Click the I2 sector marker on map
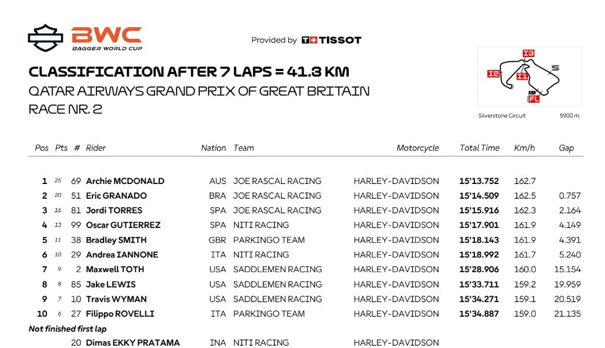This screenshot has height=348, width=605. (493, 73)
